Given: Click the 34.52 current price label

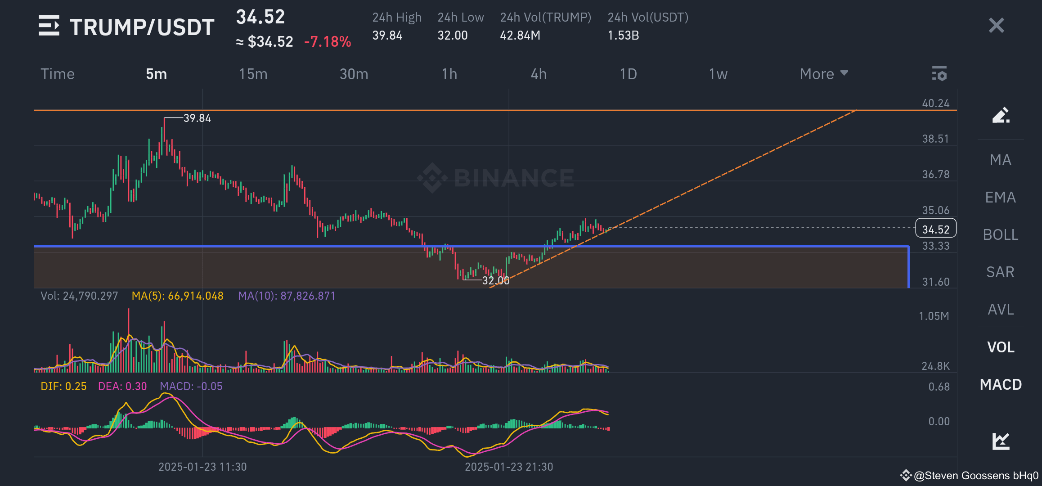Looking at the screenshot, I should point(935,229).
